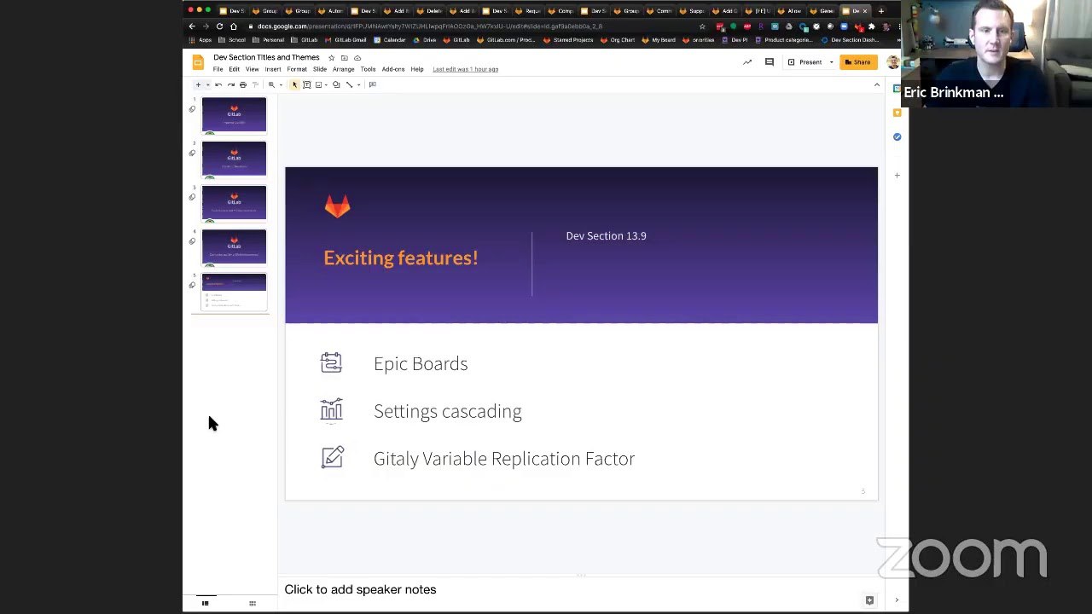Viewport: 1092px width, 614px height.
Task: Open the Tools menu
Action: (368, 69)
